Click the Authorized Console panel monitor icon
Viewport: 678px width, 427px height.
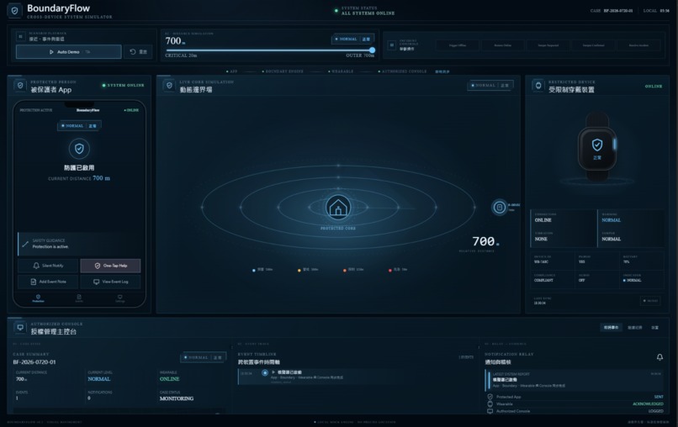point(20,328)
